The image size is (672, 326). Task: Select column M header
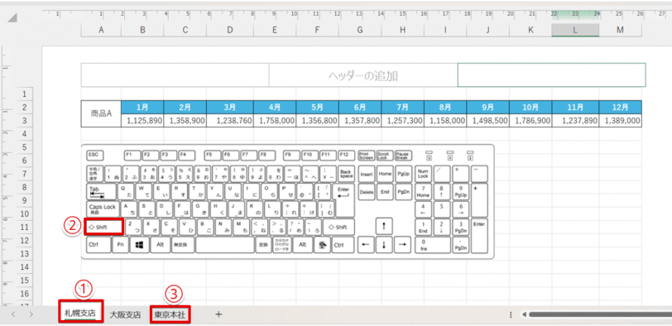coord(620,30)
